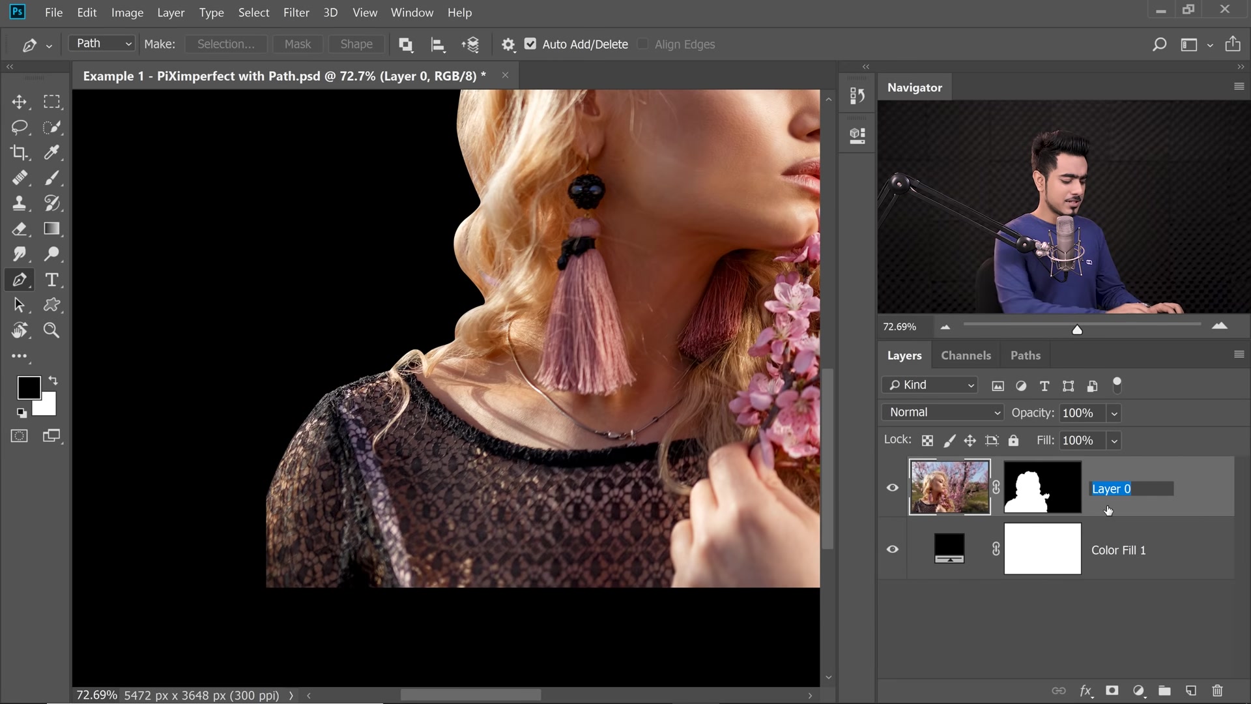Select the Pen tool in toolbar
This screenshot has height=704, width=1251.
coord(20,280)
